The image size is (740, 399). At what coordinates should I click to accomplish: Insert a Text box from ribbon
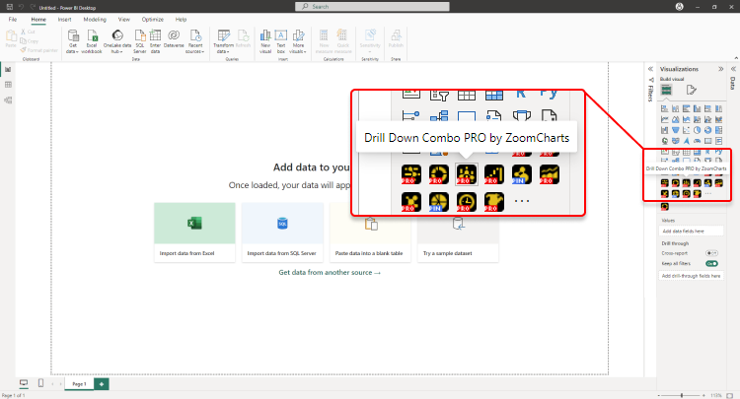coord(281,42)
